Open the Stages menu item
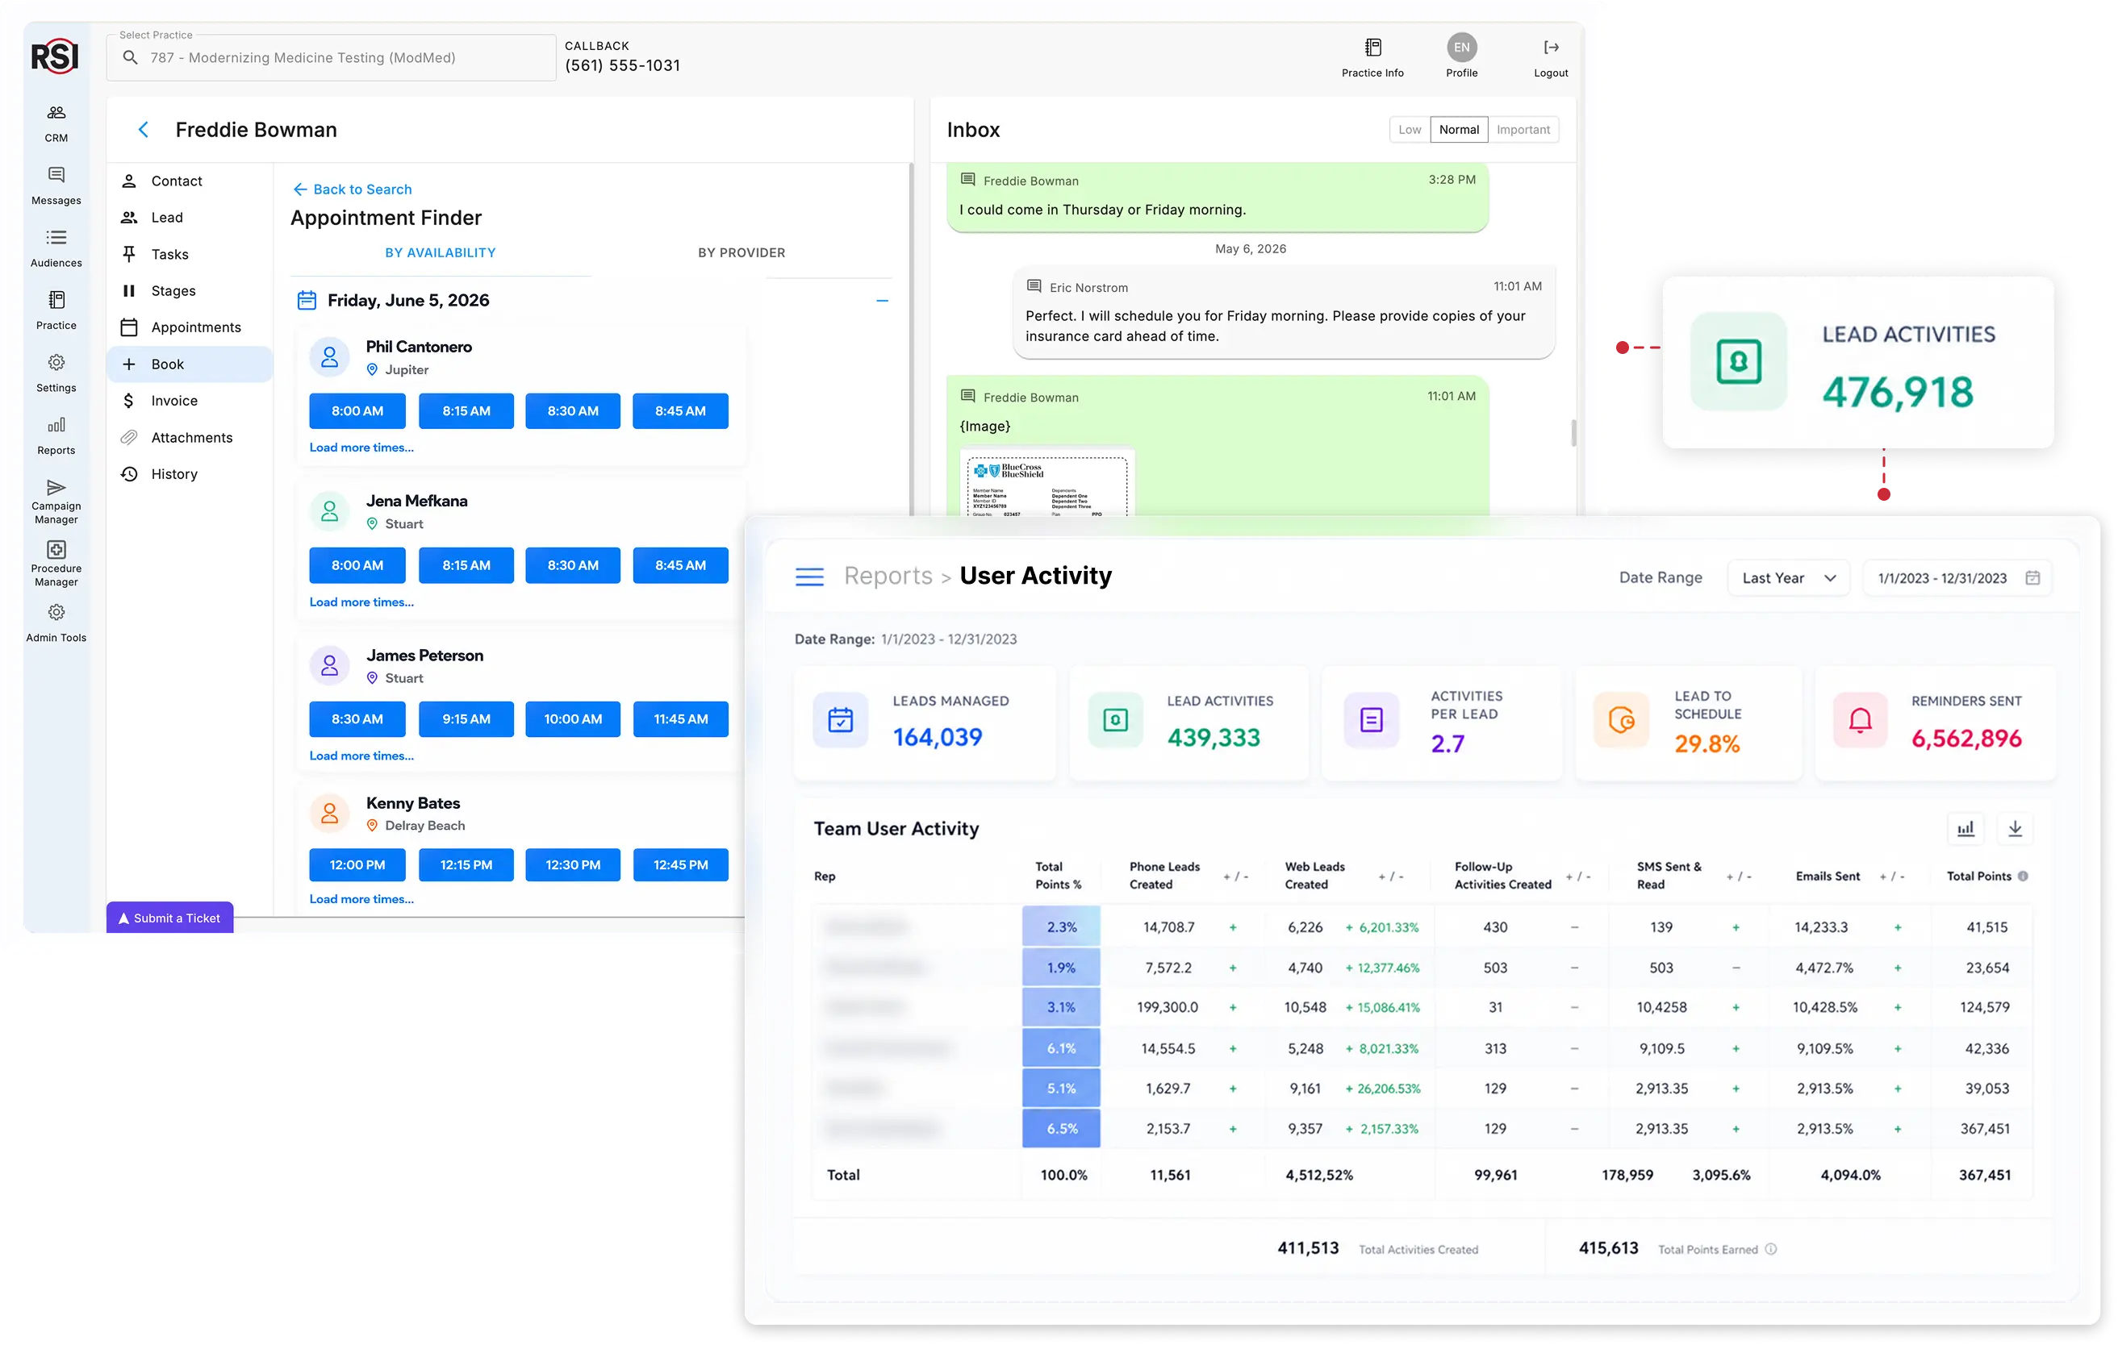2118x1345 pixels. pyautogui.click(x=190, y=291)
